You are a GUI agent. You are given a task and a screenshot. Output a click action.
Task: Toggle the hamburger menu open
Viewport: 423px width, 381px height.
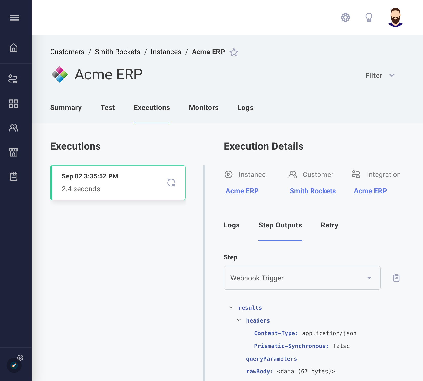tap(15, 17)
